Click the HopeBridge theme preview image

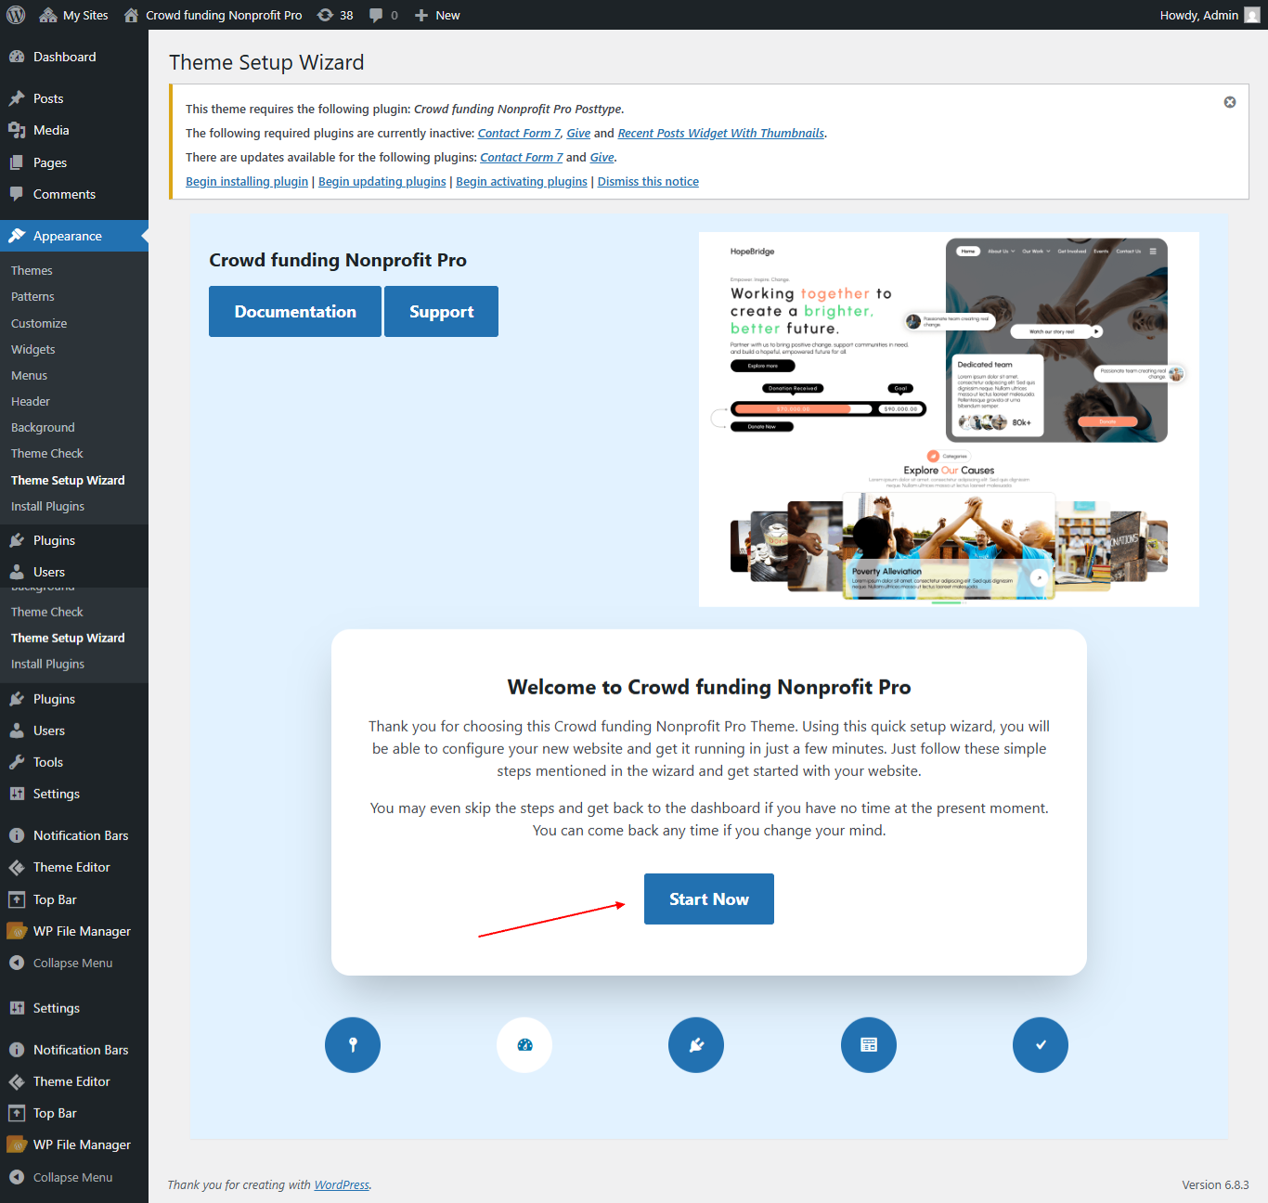click(949, 420)
